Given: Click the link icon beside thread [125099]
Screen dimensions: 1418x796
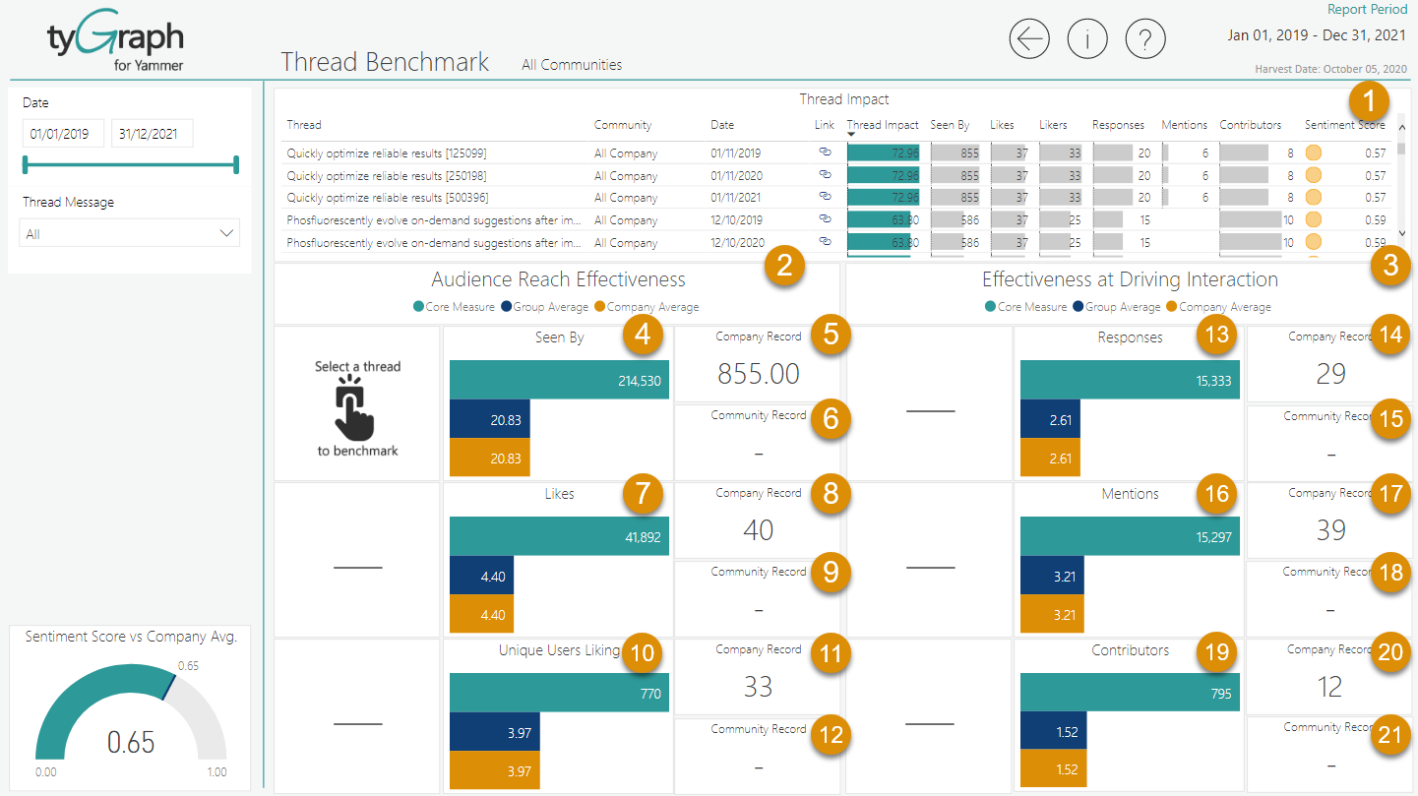Looking at the screenshot, I should pyautogui.click(x=825, y=153).
